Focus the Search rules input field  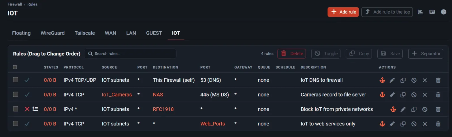coord(130,54)
